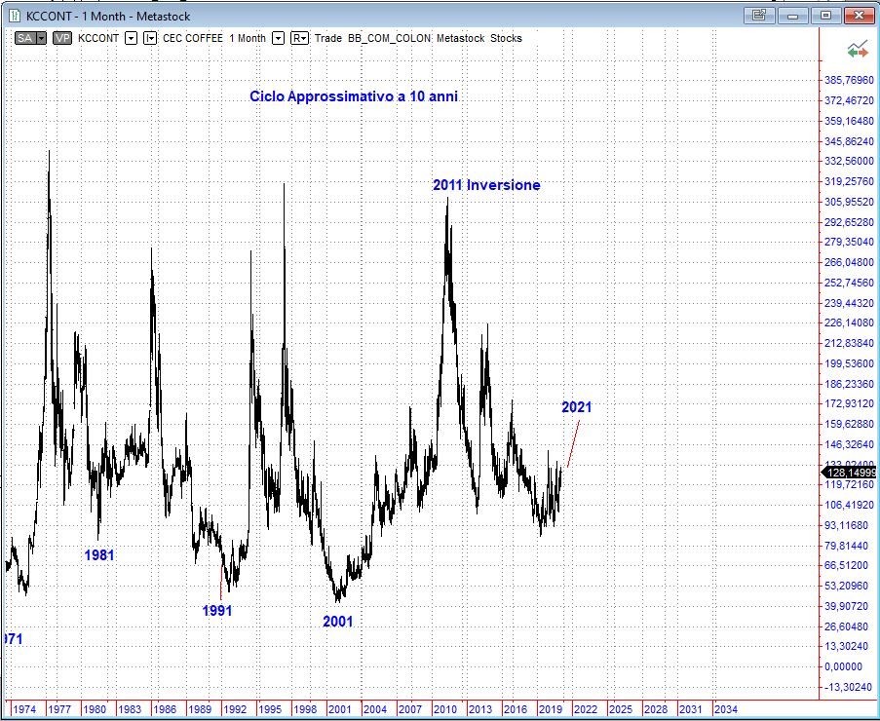This screenshot has width=880, height=721.
Task: Click the BB_COM_COLON folder label
Action: click(390, 38)
